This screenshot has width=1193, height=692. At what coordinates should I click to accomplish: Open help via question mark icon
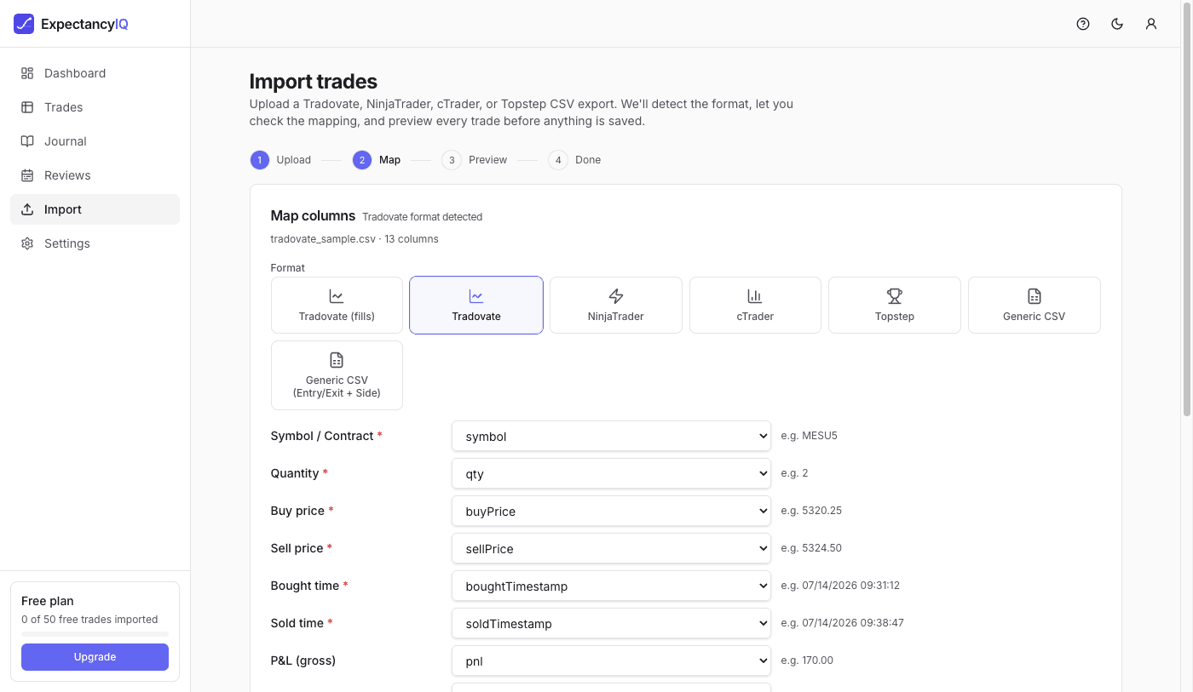pyautogui.click(x=1083, y=24)
